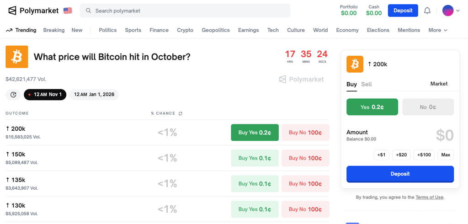Buy Yes 0.1¢ on ↑ 130k row
Viewport: 468px width, 224px height.
coord(255,209)
